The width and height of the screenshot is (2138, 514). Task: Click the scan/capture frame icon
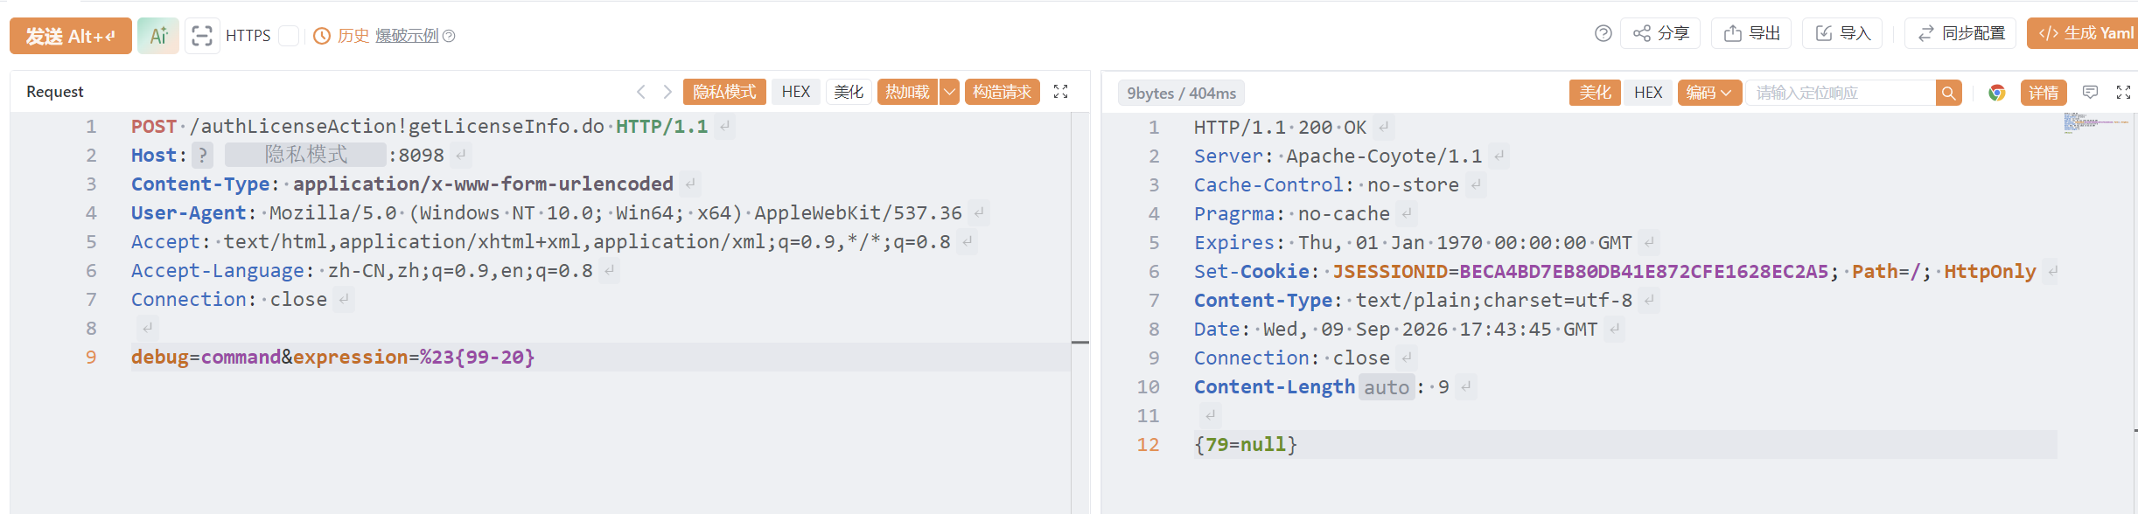click(202, 36)
